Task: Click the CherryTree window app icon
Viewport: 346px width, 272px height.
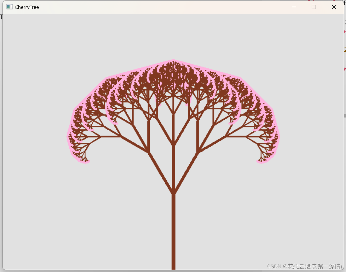Action: point(10,7)
